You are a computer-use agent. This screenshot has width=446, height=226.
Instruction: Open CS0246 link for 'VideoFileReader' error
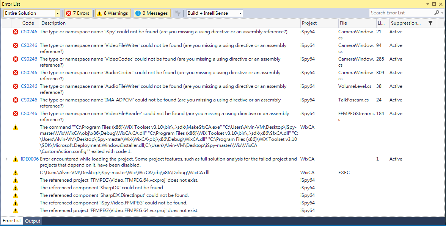(29, 114)
